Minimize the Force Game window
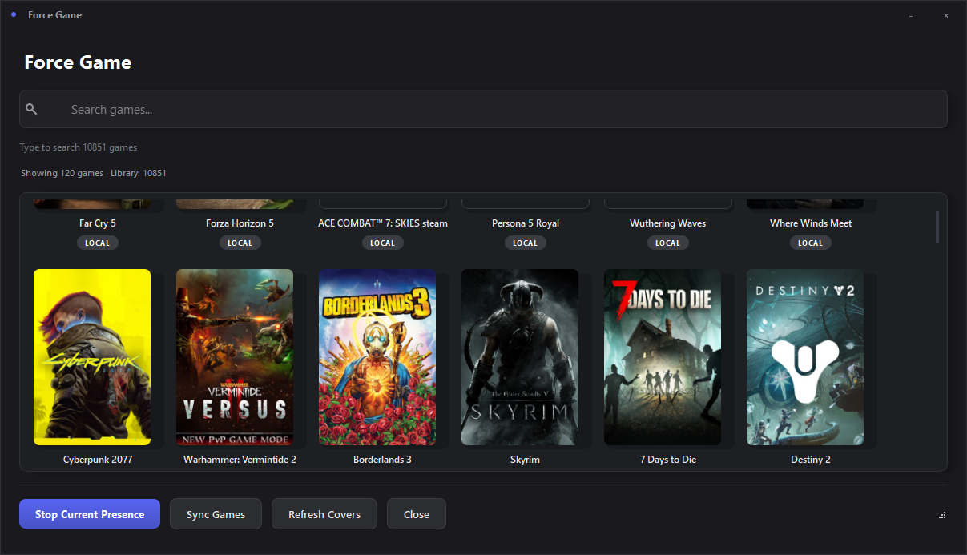Screen dimensions: 967x555 911,15
